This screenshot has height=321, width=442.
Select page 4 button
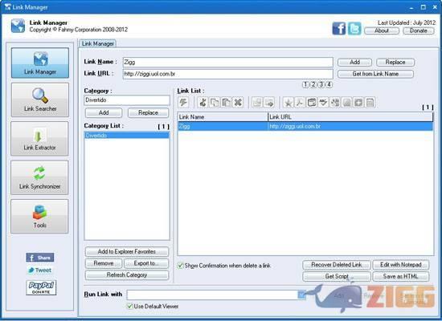click(x=329, y=84)
